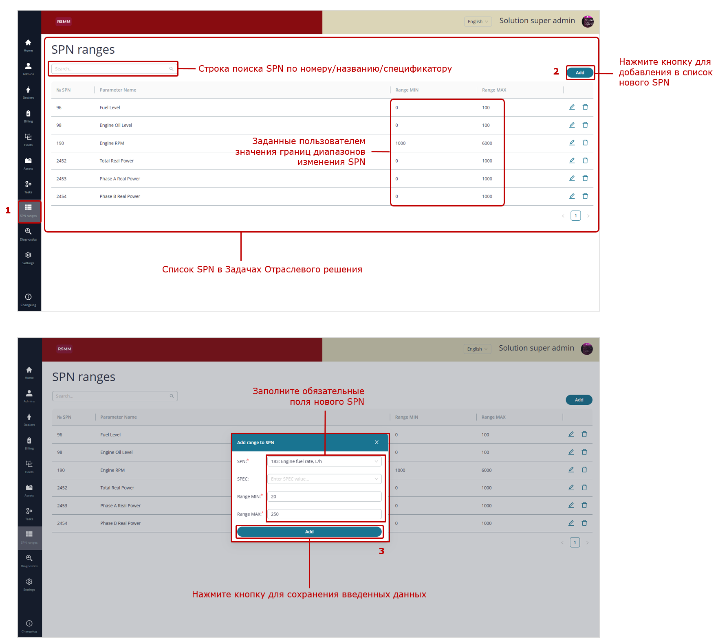Click the Add button above the upper table

pos(579,72)
